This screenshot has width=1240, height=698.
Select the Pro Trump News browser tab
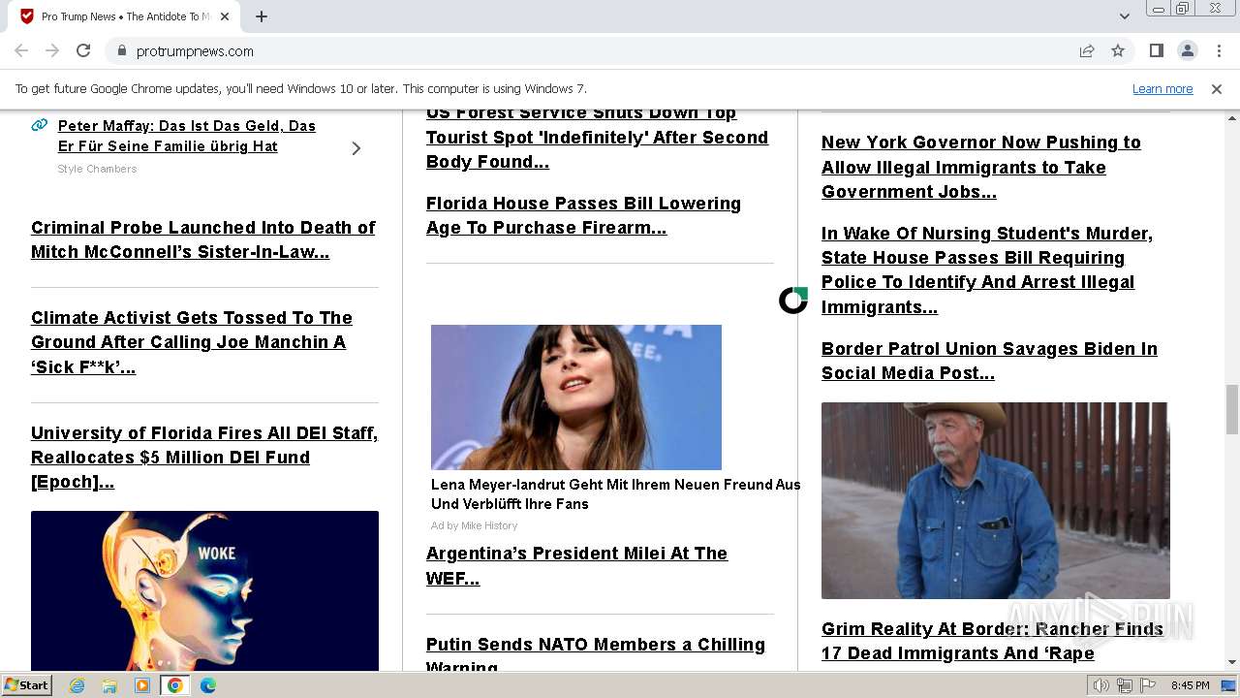[122, 16]
